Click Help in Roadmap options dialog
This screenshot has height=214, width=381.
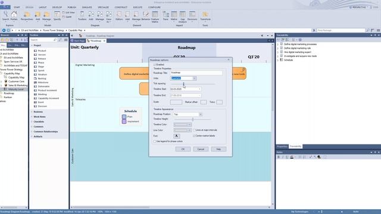pos(218,149)
